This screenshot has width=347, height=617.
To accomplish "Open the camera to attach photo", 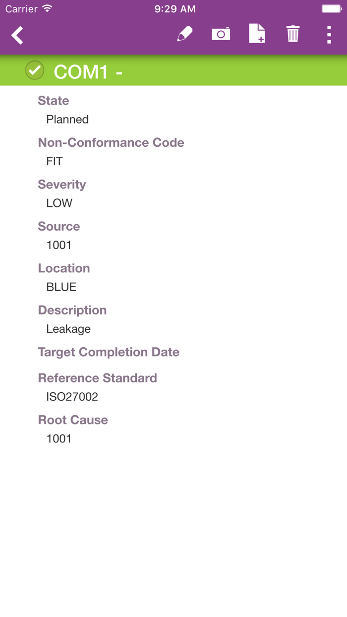I will [221, 34].
